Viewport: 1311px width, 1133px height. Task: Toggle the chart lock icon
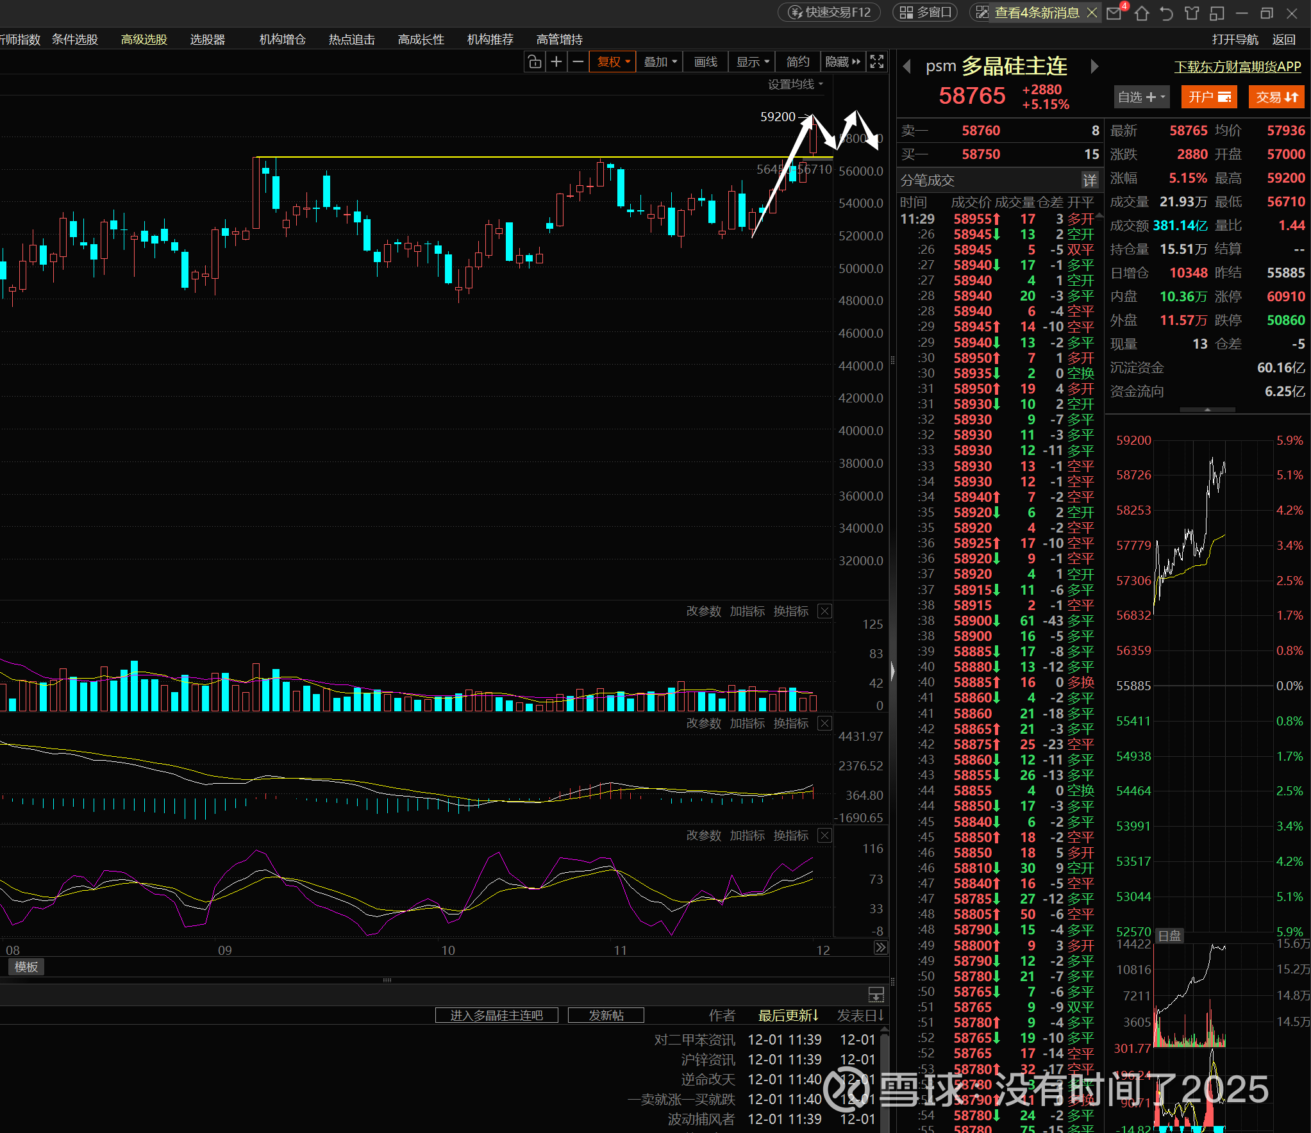(x=534, y=62)
